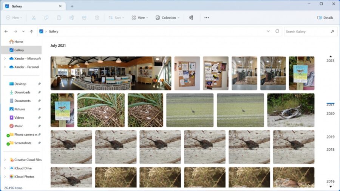Jump to 2019 on the timeline scrubber
340x191 pixels.
pyautogui.click(x=330, y=137)
